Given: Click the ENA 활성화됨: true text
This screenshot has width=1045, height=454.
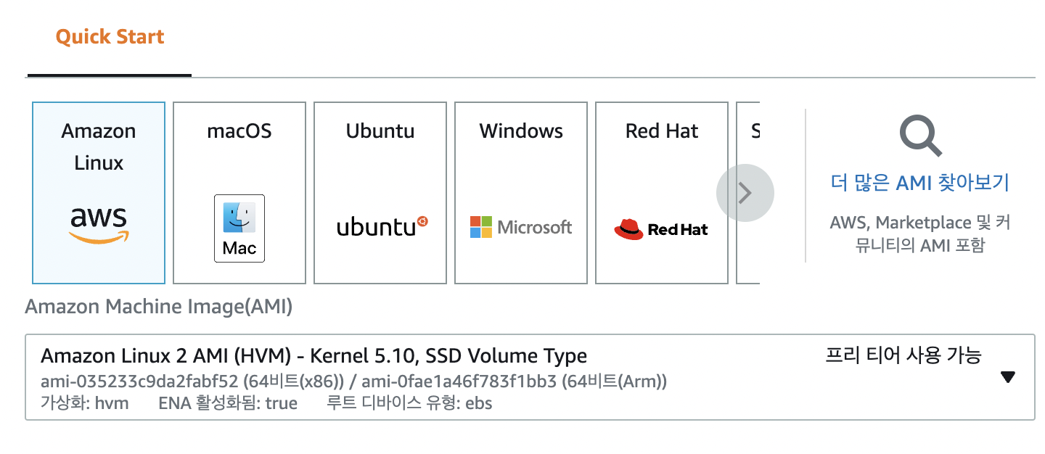Looking at the screenshot, I should tap(228, 403).
